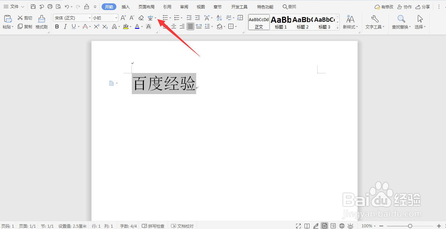Apply subscript X₂ formatting

(105, 27)
